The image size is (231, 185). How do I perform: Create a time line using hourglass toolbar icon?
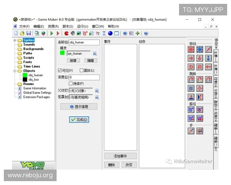pos(104,34)
